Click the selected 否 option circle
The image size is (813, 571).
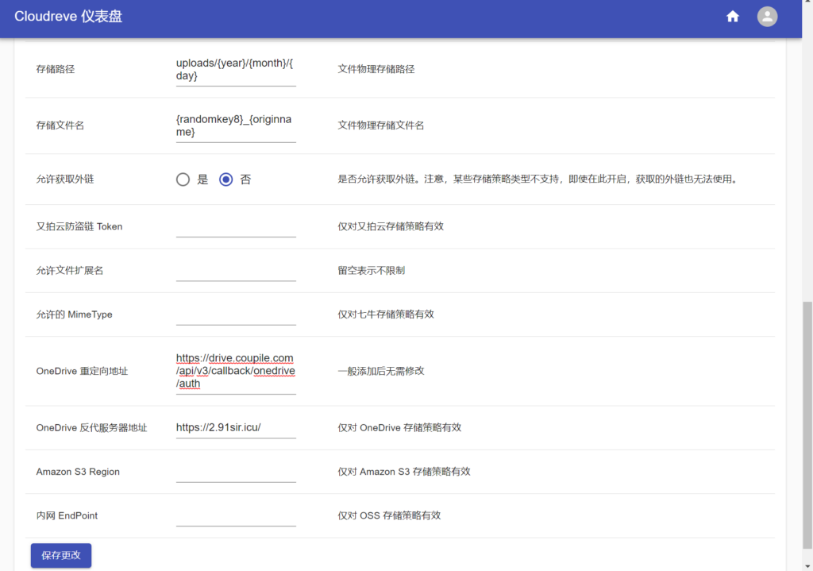pos(225,179)
